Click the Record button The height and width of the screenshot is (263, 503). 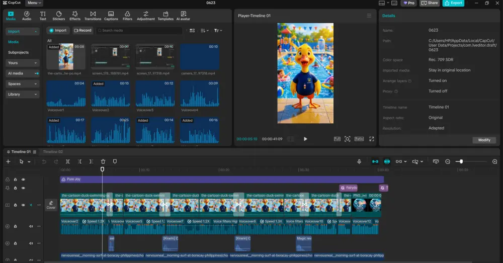click(83, 31)
